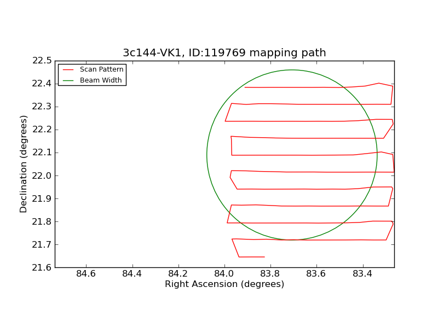The image size is (438, 328).
Task: Click the 84.4 right ascension tick label
Action: (x=132, y=274)
